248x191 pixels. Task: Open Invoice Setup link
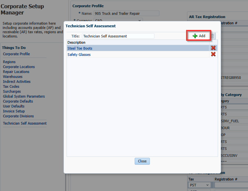[x=14, y=111]
